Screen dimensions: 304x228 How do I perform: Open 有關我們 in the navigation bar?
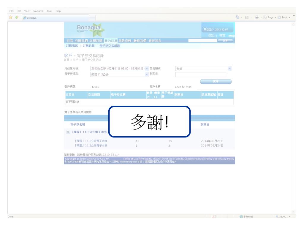(81, 41)
